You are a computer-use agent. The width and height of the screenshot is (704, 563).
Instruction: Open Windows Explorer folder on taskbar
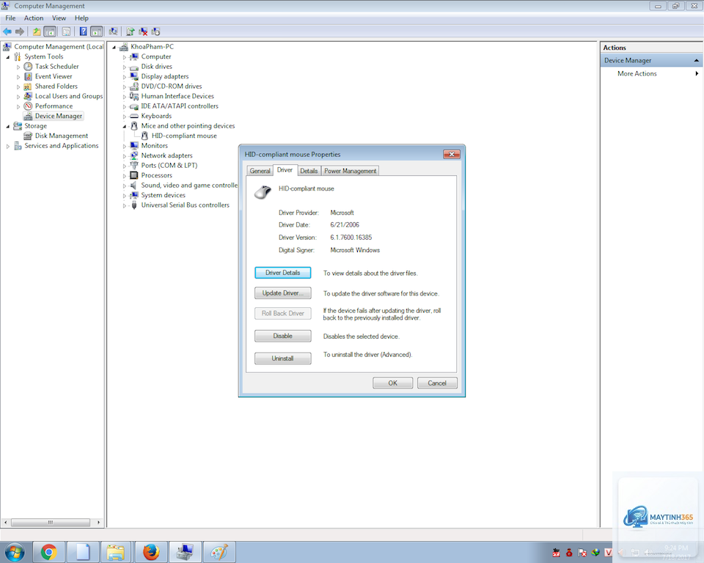pos(115,552)
